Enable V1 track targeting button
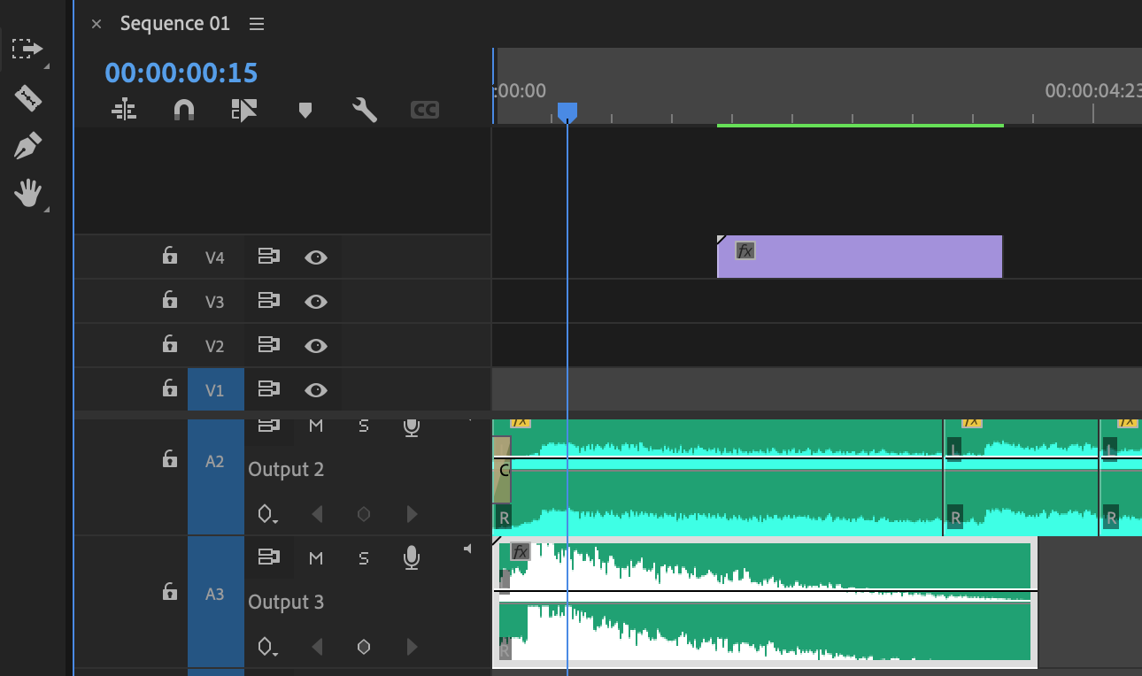The width and height of the screenshot is (1142, 676). (x=215, y=389)
